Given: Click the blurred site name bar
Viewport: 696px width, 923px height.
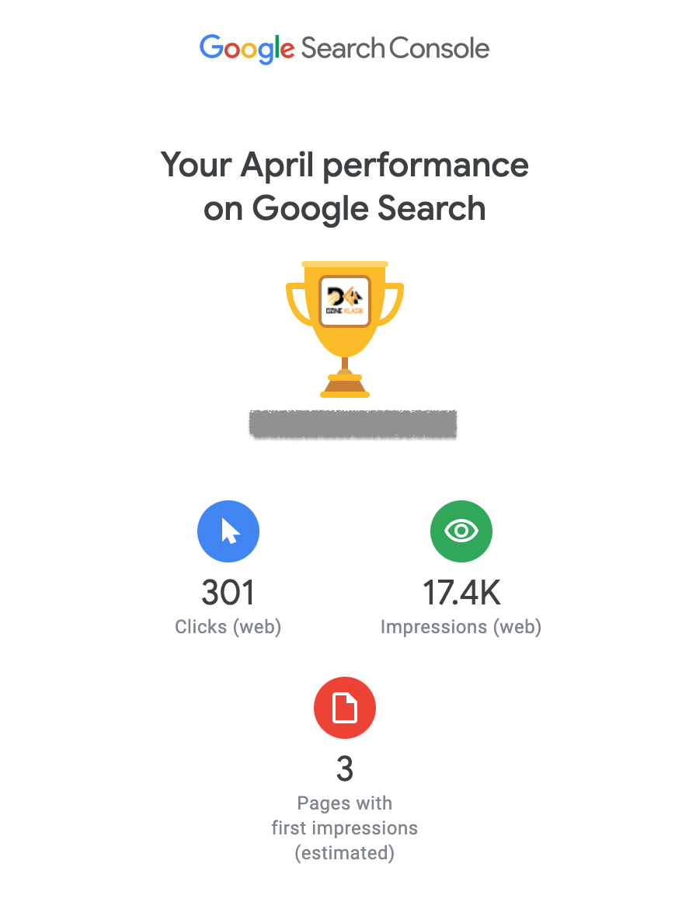Looking at the screenshot, I should tap(353, 424).
